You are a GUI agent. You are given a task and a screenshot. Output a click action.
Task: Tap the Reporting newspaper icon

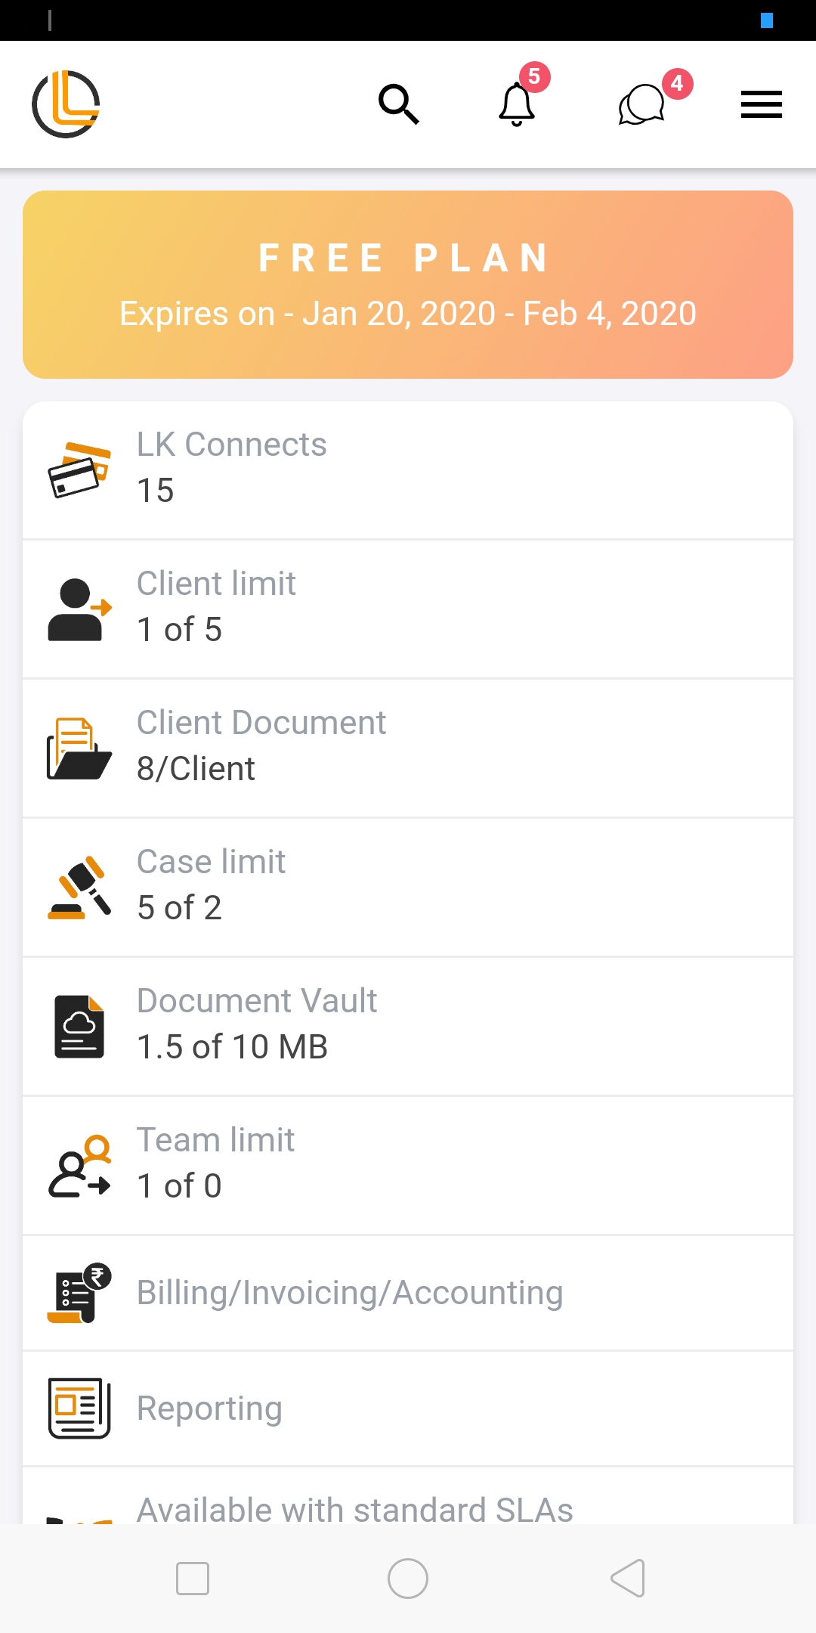pyautogui.click(x=79, y=1408)
